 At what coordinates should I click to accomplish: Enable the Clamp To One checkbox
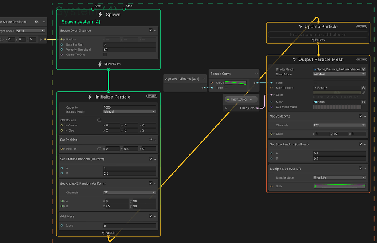105,54
